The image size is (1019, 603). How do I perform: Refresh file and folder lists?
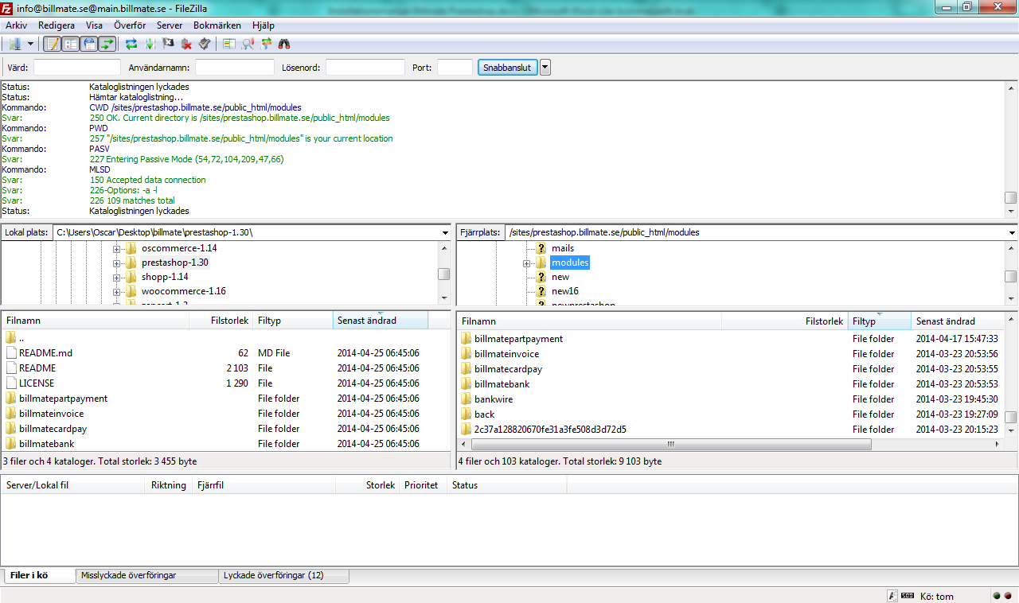pyautogui.click(x=131, y=44)
